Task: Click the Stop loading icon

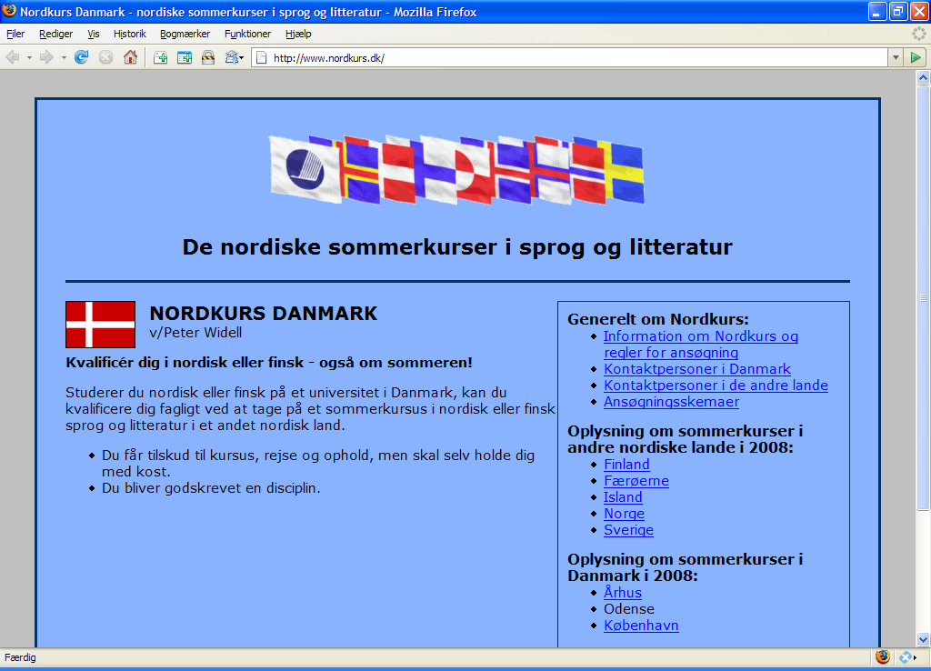Action: (105, 57)
